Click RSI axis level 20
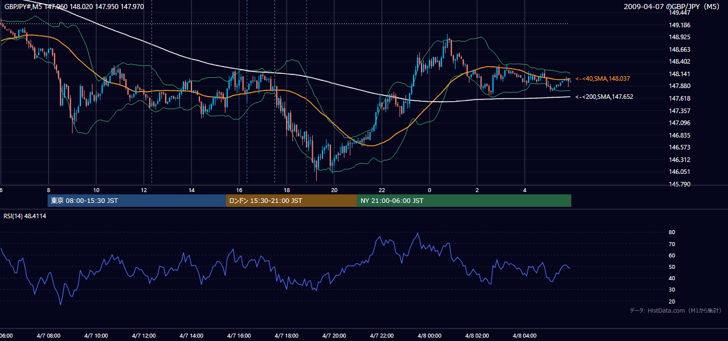 672,301
